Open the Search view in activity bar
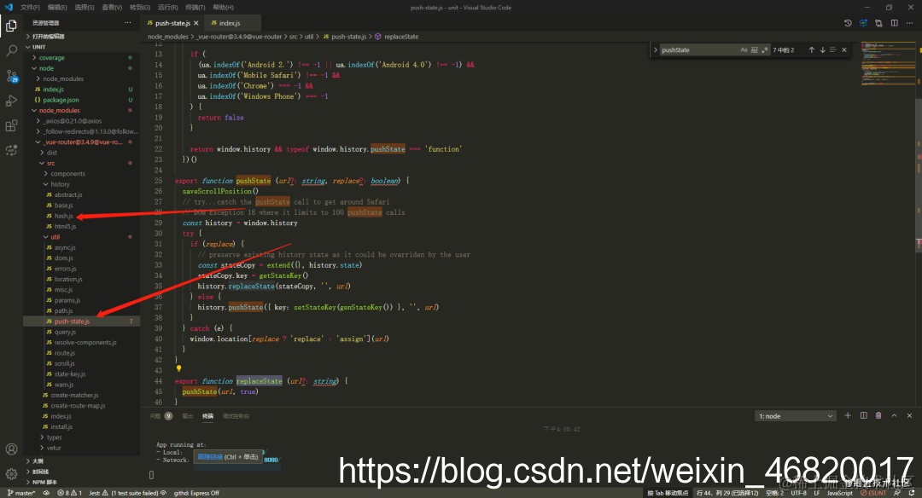Image resolution: width=922 pixels, height=498 pixels. 11,51
